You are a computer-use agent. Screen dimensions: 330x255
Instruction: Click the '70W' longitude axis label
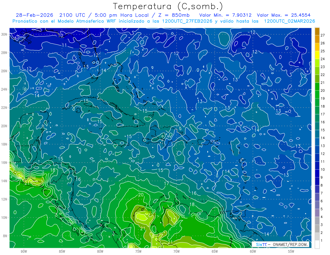pyautogui.click(x=177, y=251)
